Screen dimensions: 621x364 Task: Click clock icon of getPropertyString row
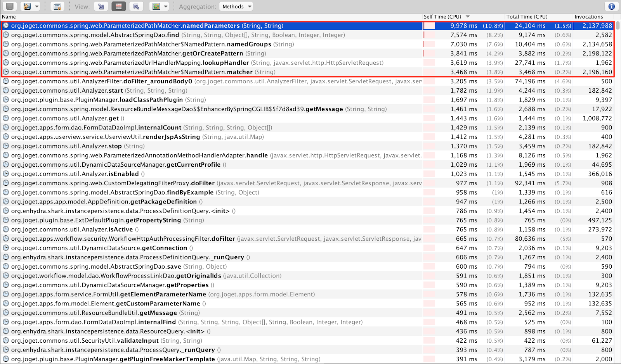click(x=6, y=220)
